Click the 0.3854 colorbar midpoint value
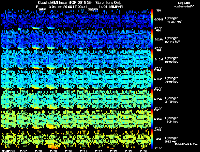200x152 pixels. 158,119
